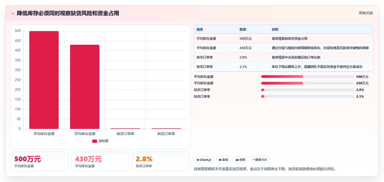
Task: Open the 500万元 data card below chart
Action: [40, 162]
